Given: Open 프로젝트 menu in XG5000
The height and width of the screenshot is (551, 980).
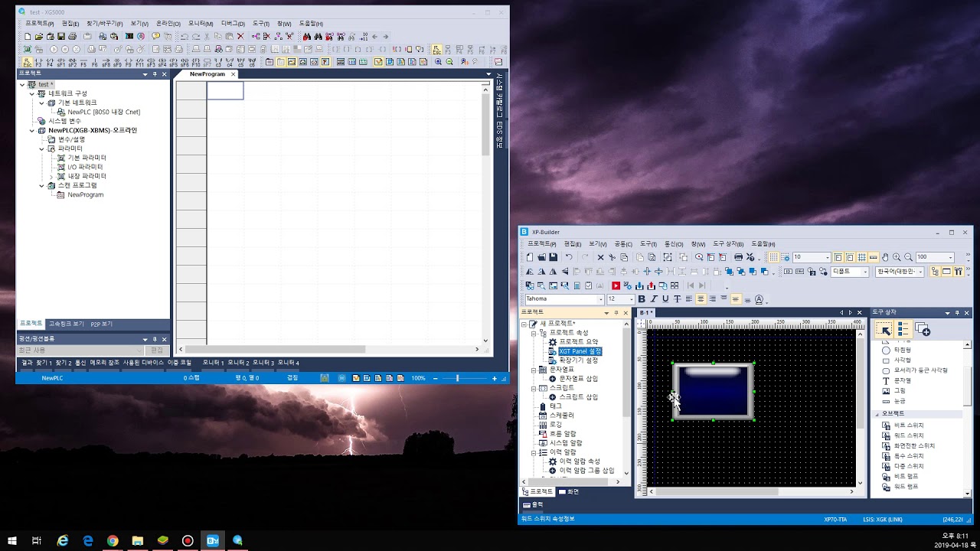Looking at the screenshot, I should click(x=40, y=24).
